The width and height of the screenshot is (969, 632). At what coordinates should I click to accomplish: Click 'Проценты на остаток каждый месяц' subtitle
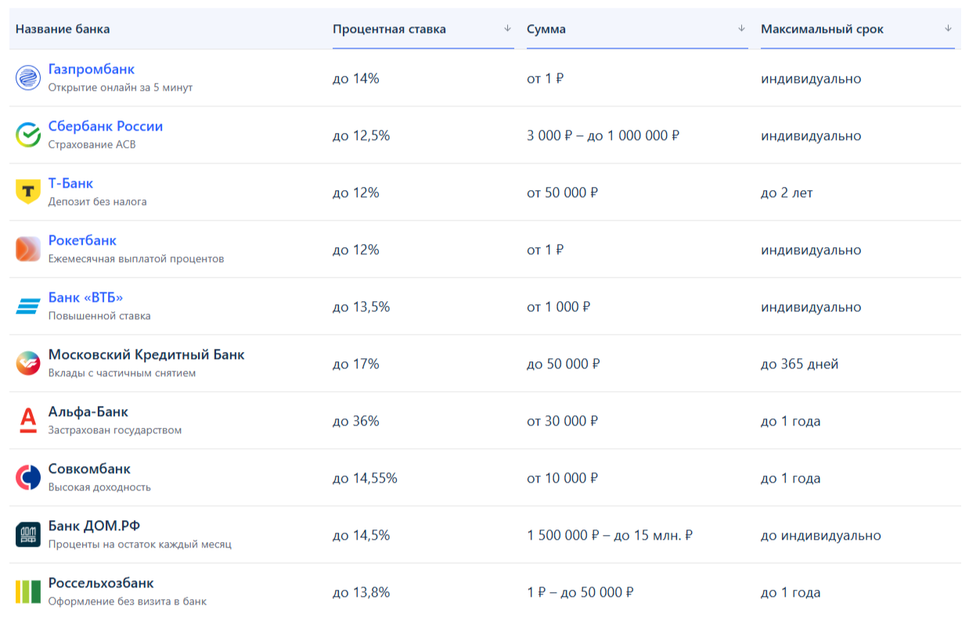click(140, 544)
